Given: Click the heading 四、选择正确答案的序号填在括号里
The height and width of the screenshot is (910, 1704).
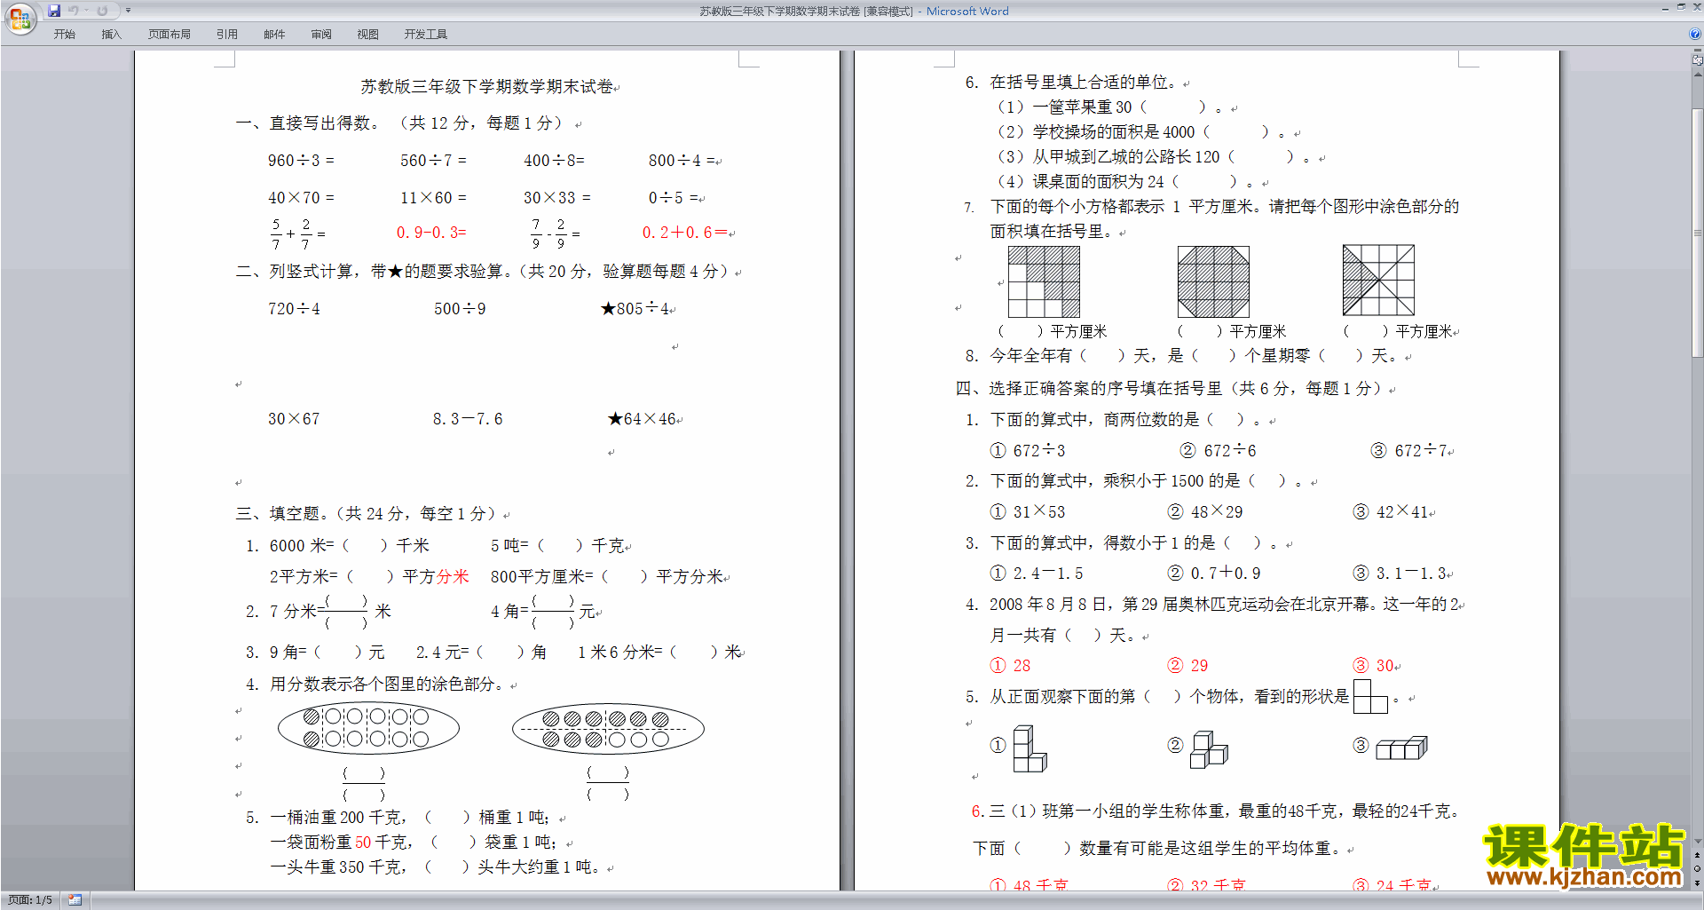Looking at the screenshot, I should [1089, 389].
